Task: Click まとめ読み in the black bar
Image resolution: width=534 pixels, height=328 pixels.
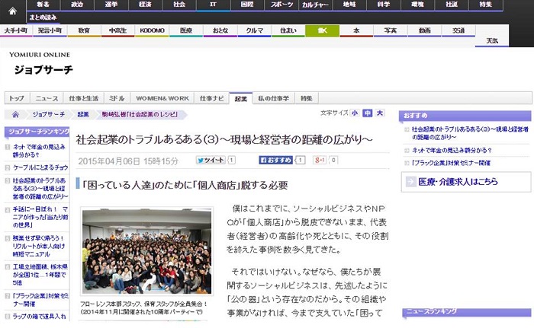Action: point(43,18)
